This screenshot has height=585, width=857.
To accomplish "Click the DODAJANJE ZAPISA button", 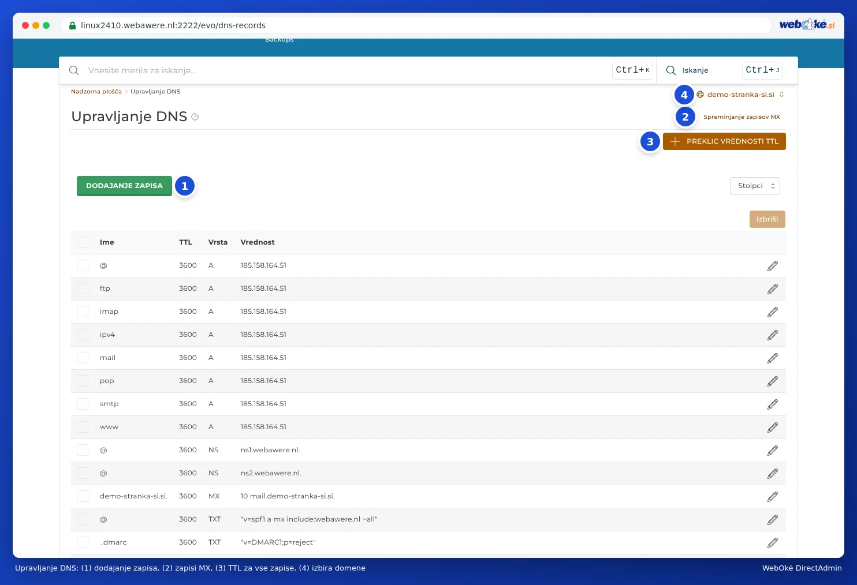I will (124, 186).
